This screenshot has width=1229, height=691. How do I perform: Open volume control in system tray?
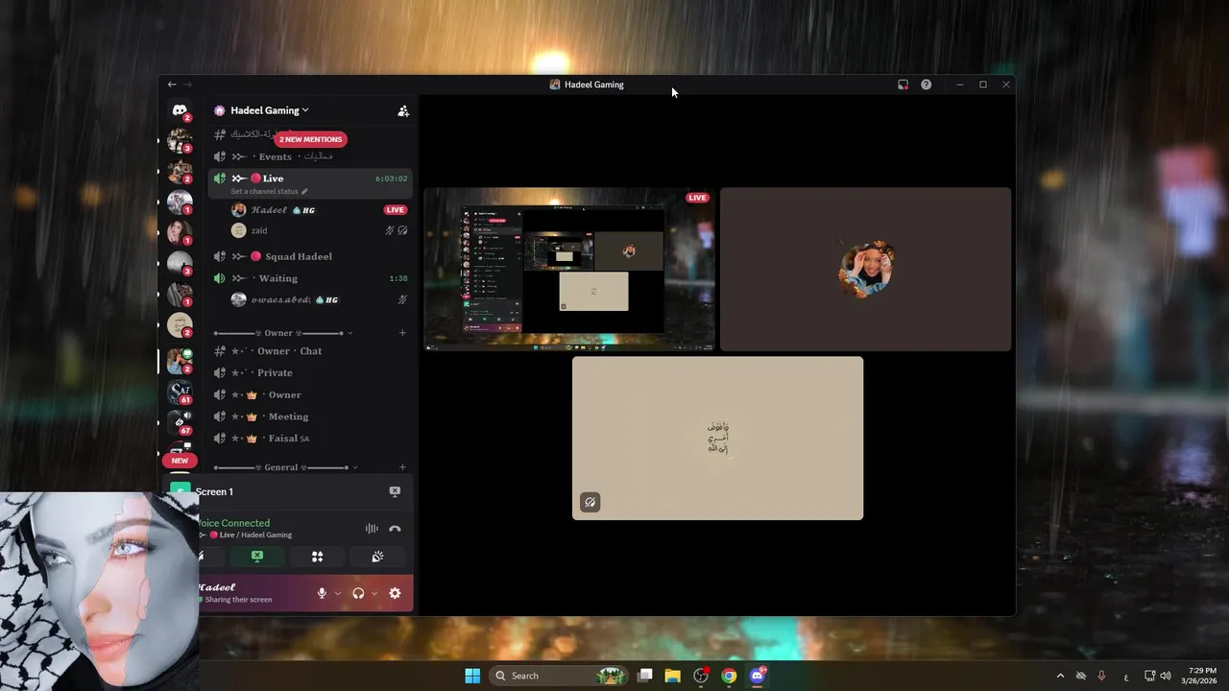pyautogui.click(x=1166, y=676)
